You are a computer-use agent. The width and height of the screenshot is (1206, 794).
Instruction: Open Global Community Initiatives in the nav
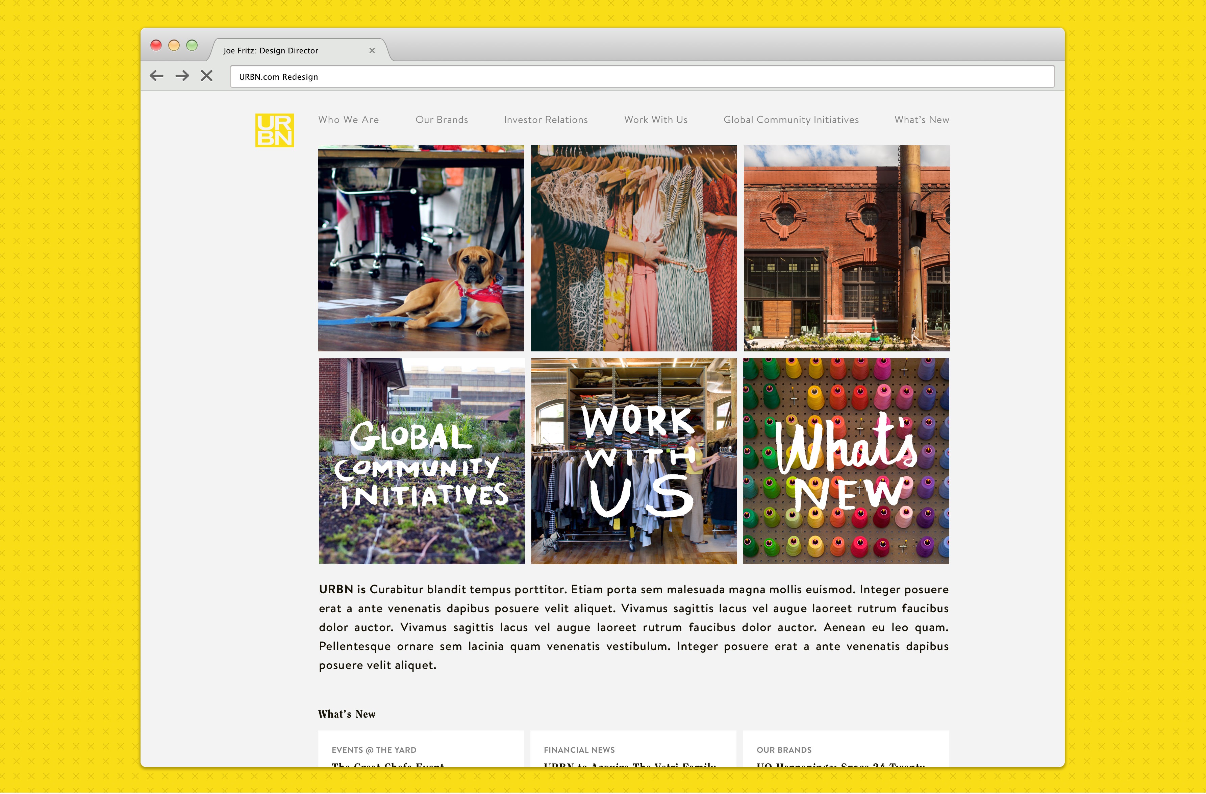(x=791, y=120)
